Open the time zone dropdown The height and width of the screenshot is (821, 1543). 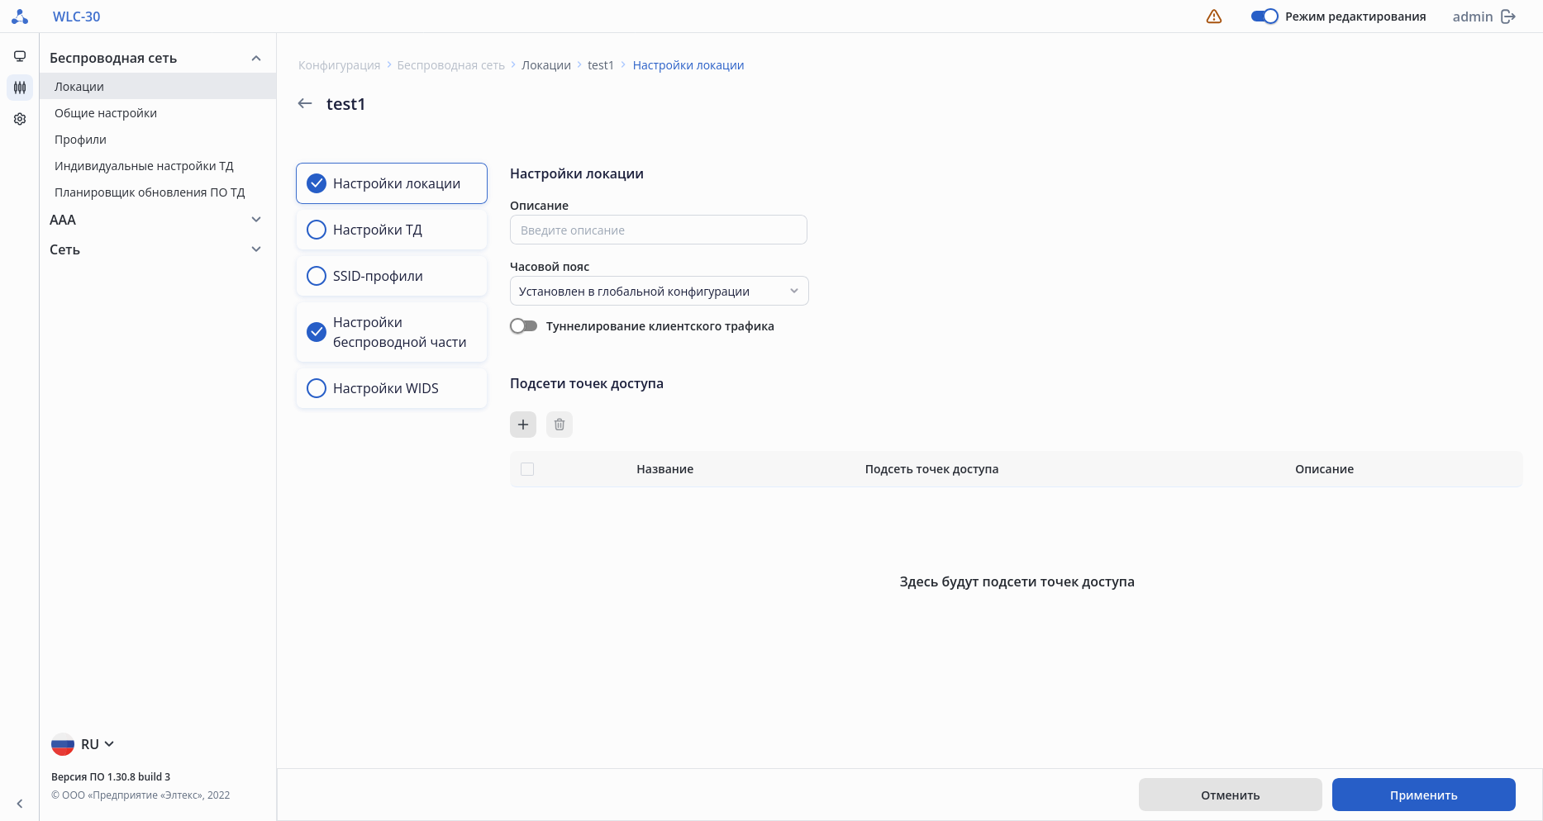click(x=659, y=291)
